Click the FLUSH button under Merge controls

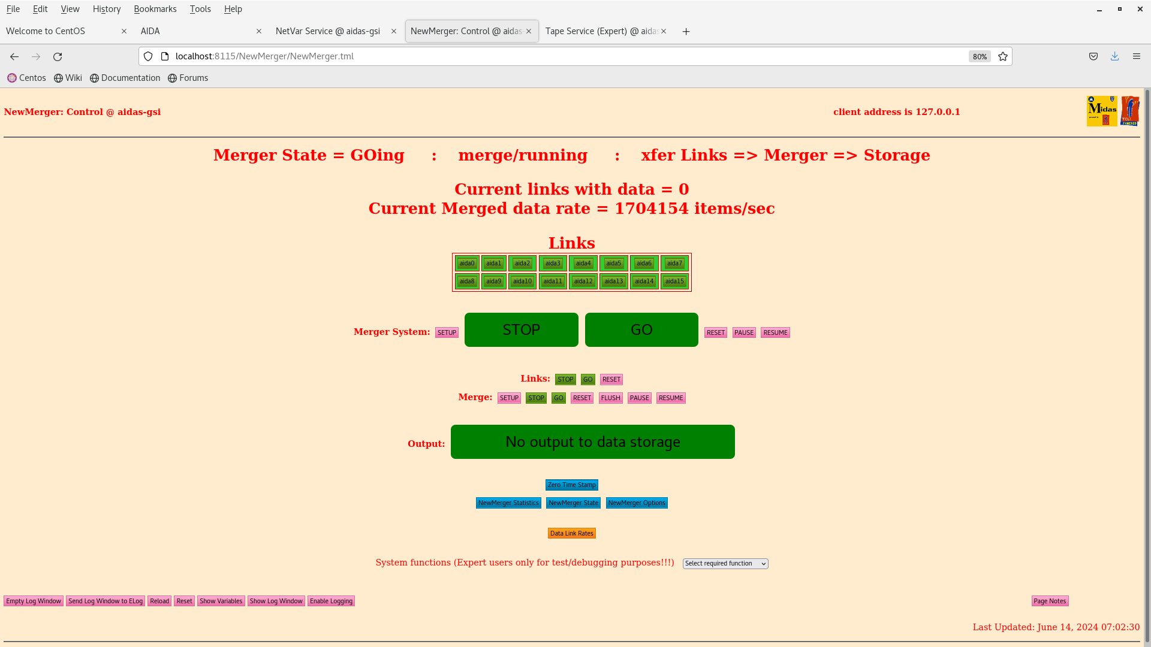coord(611,397)
